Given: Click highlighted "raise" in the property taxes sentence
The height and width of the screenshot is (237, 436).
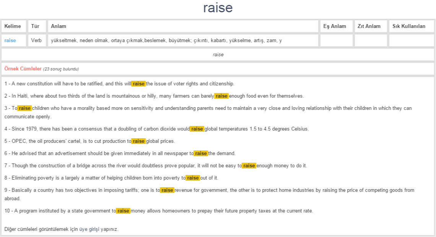Looking at the screenshot, I should click(x=123, y=211).
